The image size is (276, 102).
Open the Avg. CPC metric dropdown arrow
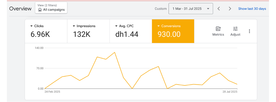tap(116, 26)
